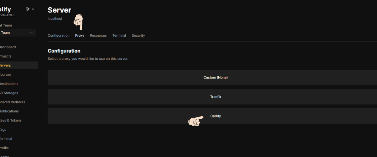Click the sun theme switcher icon
The height and width of the screenshot is (157, 377).
click(x=28, y=9)
